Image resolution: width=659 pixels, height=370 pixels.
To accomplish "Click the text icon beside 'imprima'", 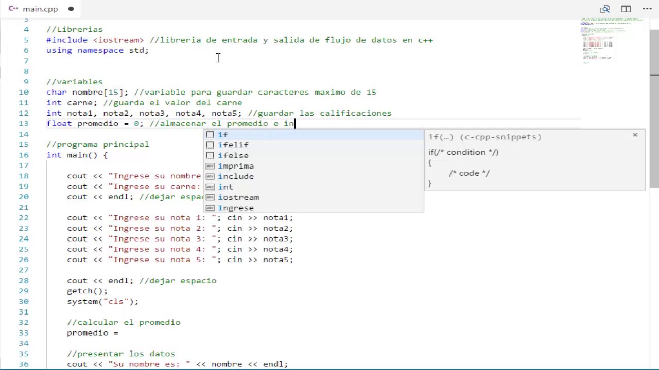I will (210, 166).
